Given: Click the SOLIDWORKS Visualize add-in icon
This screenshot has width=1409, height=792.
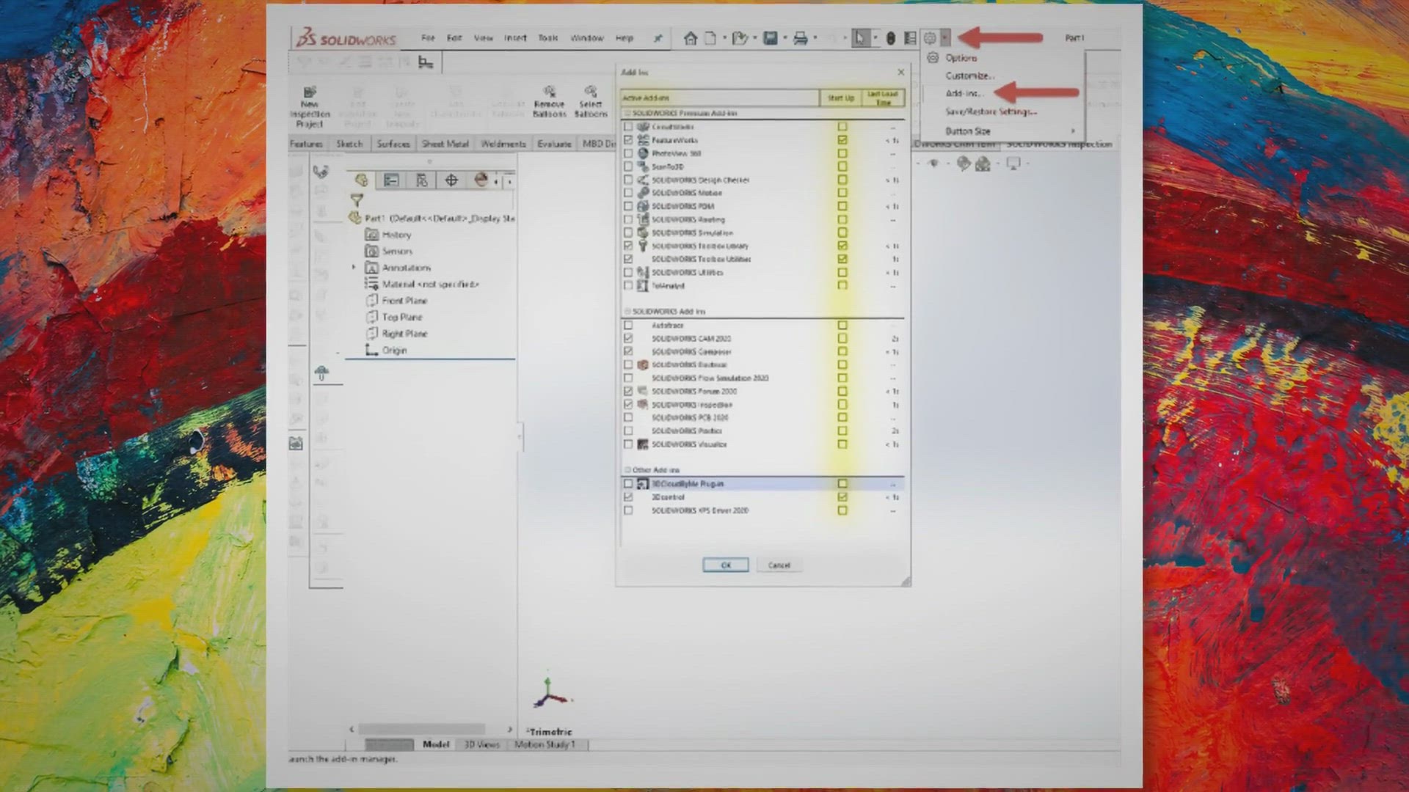Looking at the screenshot, I should click(x=643, y=444).
